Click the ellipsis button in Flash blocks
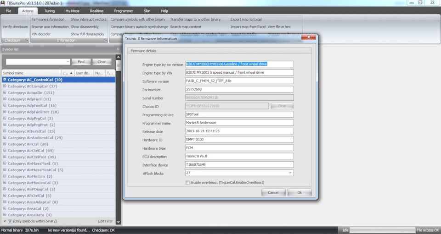The height and width of the screenshot is (234, 441). pos(290,173)
